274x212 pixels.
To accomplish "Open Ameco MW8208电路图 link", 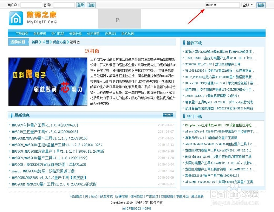I will (43, 171).
